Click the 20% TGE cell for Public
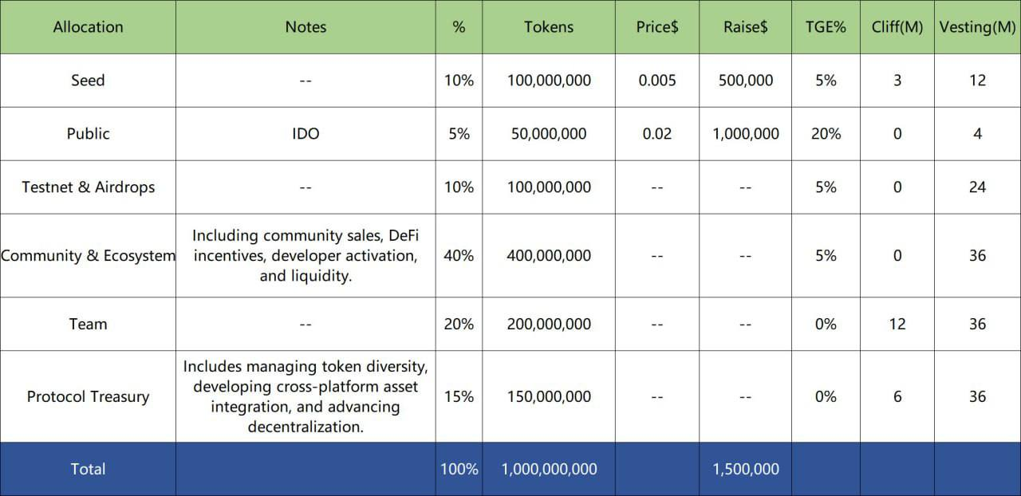 826,134
